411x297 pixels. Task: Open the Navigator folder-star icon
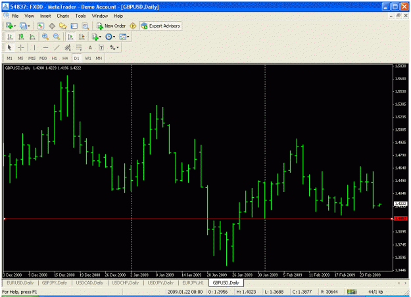coord(63,26)
